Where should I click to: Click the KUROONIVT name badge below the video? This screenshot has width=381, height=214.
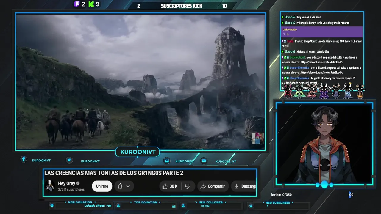pos(138,152)
